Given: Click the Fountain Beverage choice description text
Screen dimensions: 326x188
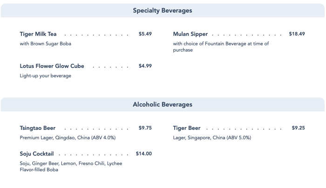Looking at the screenshot, I should tap(221, 47).
